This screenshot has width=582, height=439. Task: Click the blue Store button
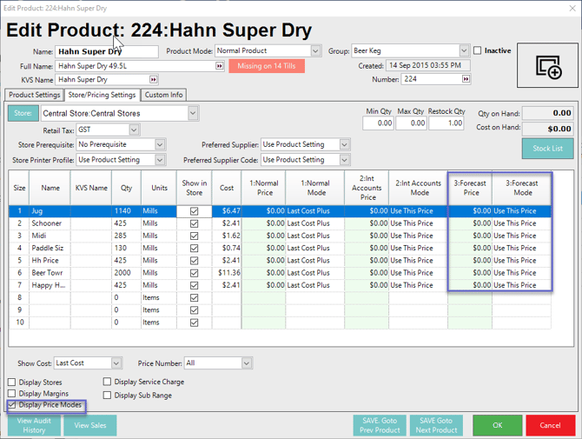coord(22,113)
